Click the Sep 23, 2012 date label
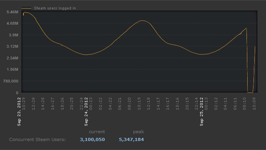The height and width of the screenshot is (150, 266). tap(19, 112)
